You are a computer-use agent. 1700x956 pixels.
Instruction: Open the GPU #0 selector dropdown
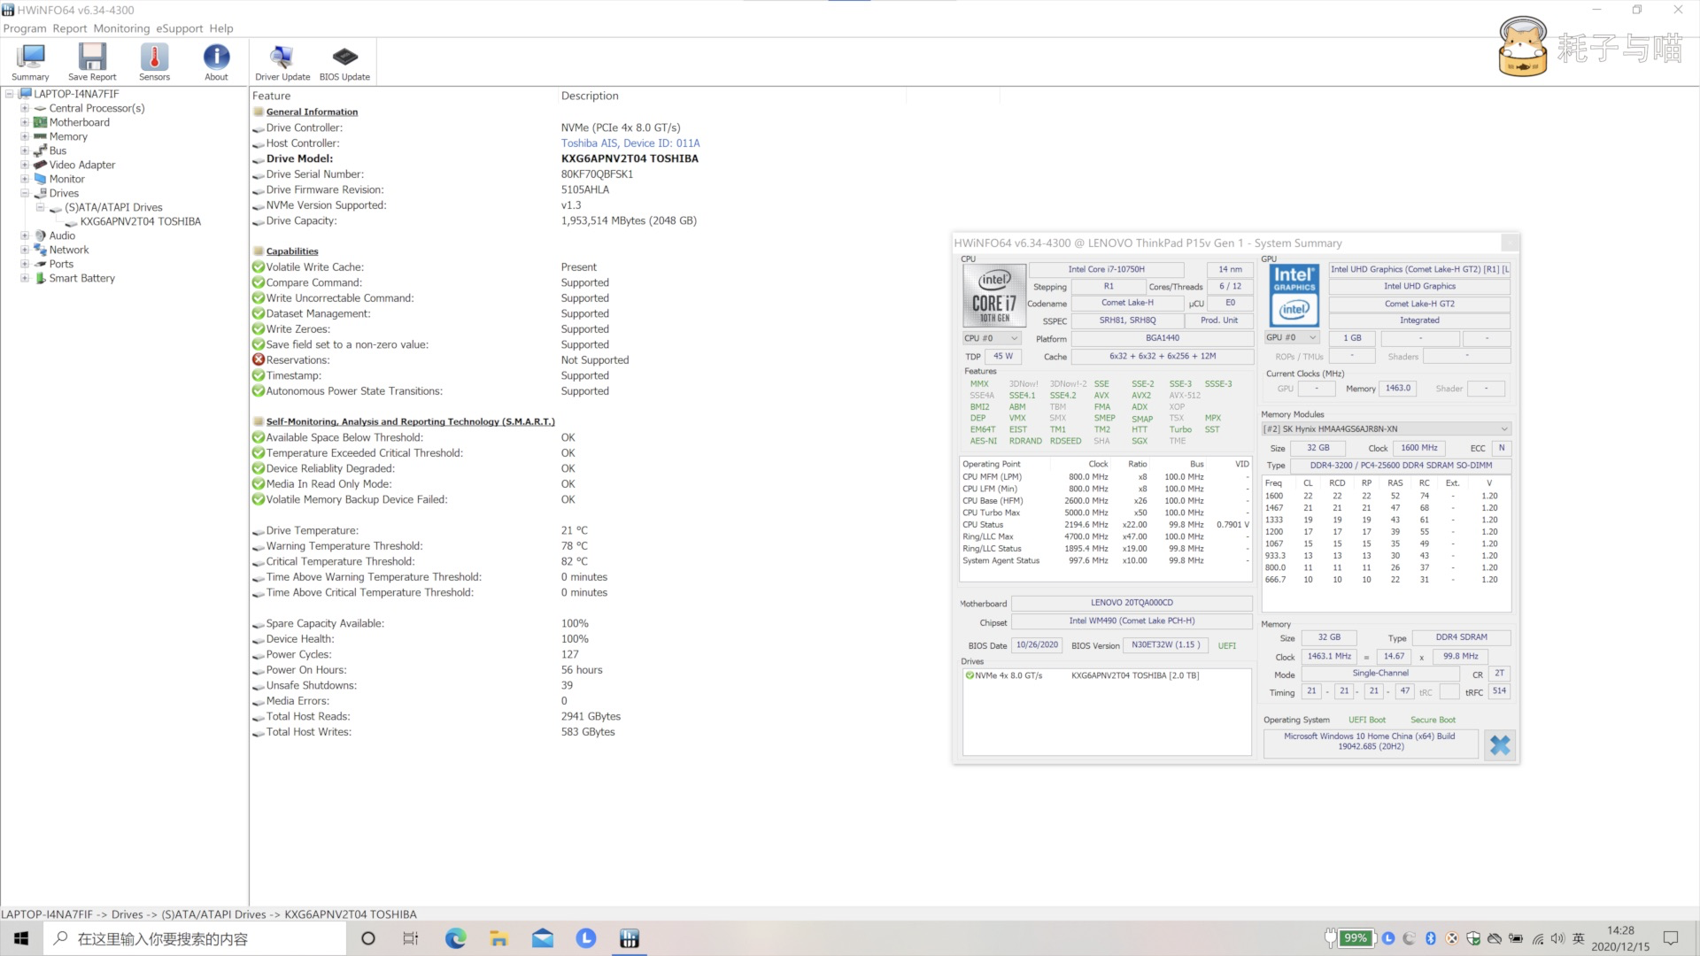coord(1293,337)
